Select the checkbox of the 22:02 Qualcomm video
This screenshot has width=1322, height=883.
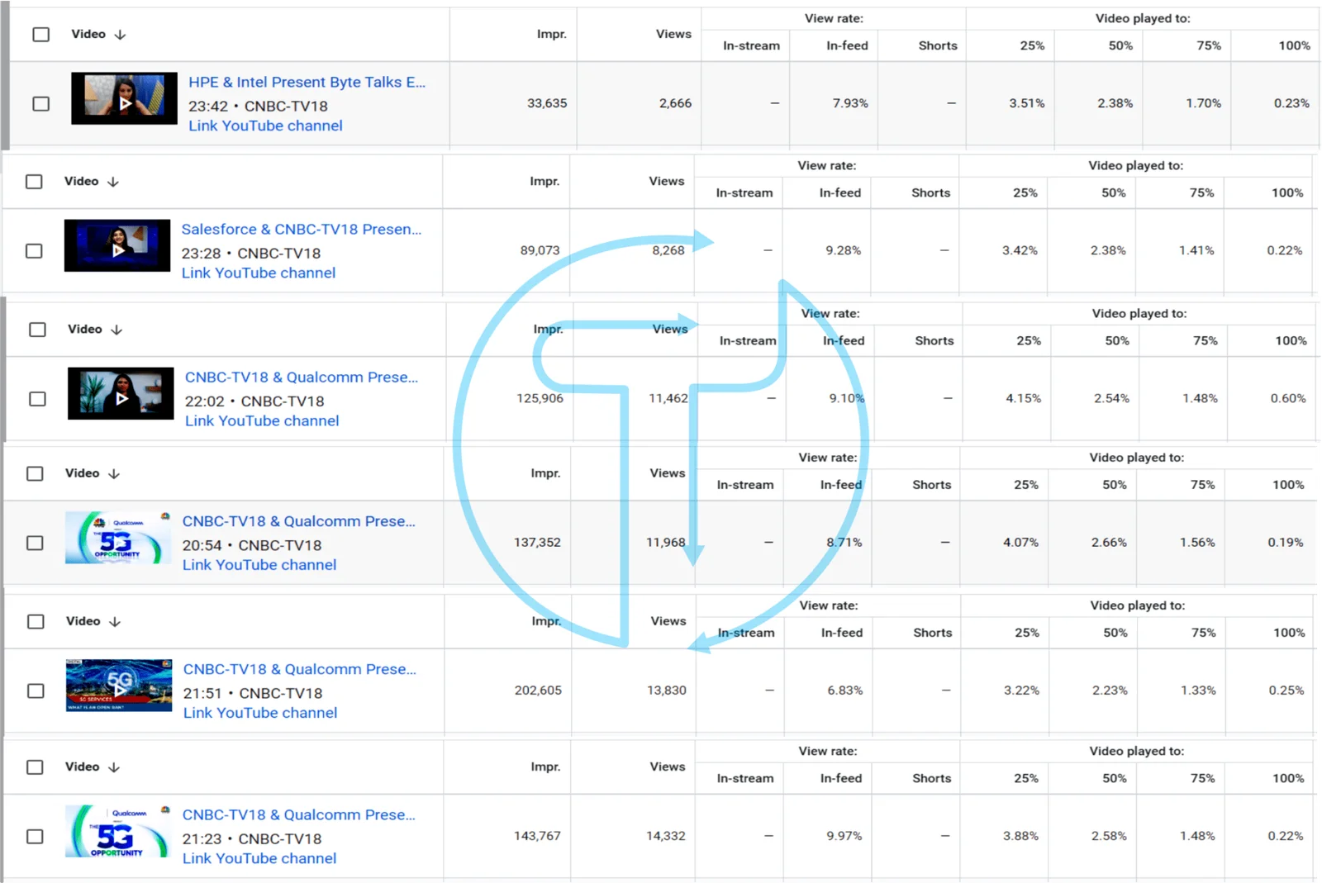tap(37, 399)
